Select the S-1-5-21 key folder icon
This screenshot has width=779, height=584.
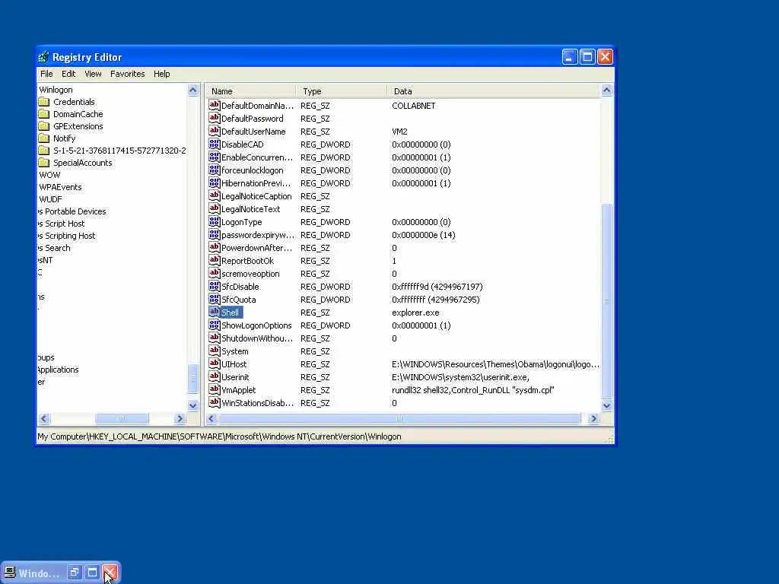coord(43,151)
